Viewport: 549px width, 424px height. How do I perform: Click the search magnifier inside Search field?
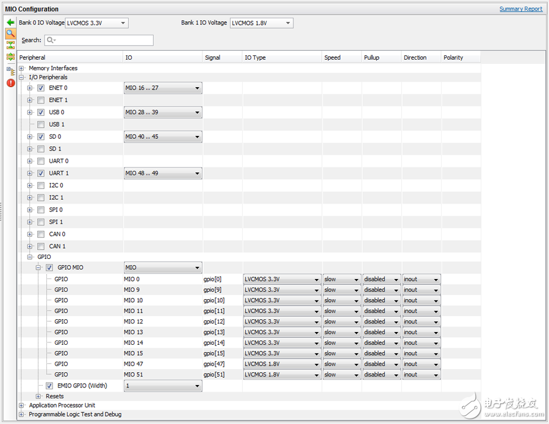[51, 40]
